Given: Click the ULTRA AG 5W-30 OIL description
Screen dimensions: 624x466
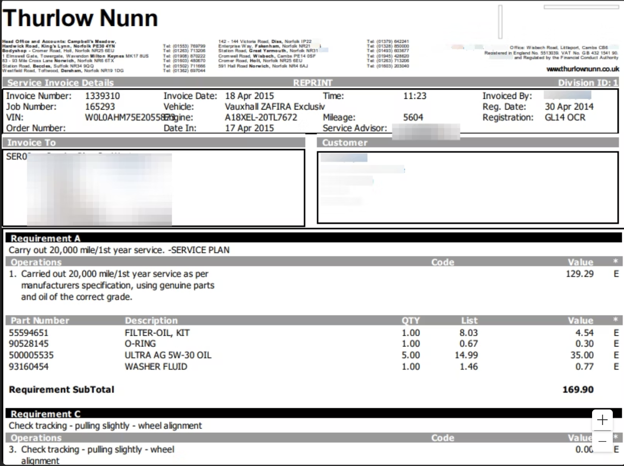Looking at the screenshot, I should click(168, 355).
